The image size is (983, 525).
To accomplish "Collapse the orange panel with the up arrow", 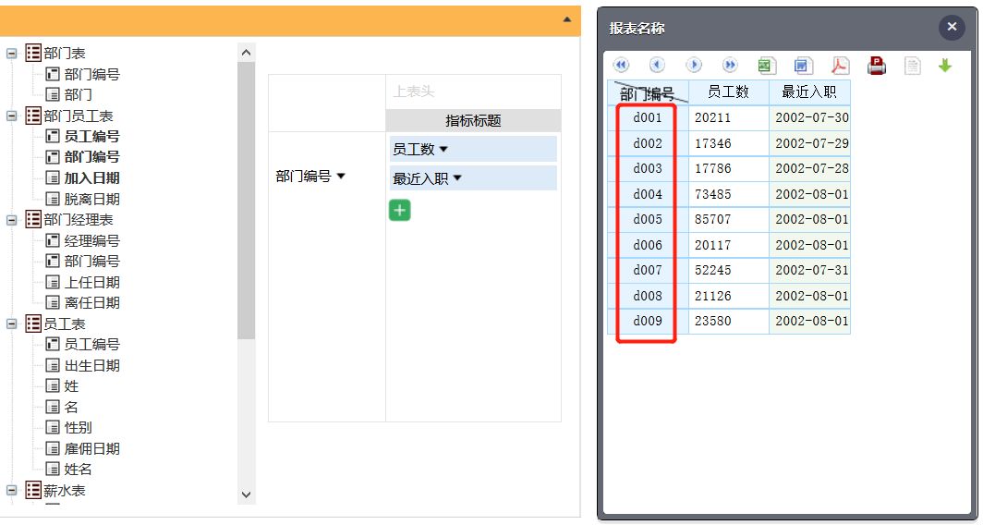I will click(566, 19).
